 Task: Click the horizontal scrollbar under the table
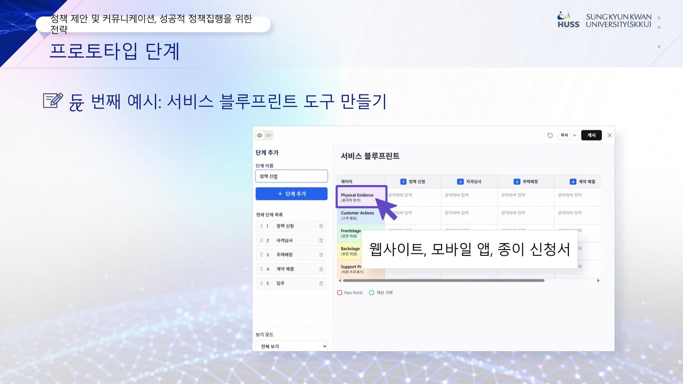click(x=443, y=281)
